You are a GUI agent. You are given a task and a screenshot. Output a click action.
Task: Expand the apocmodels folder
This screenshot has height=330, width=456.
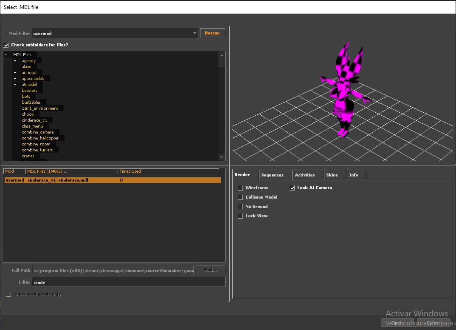point(15,78)
